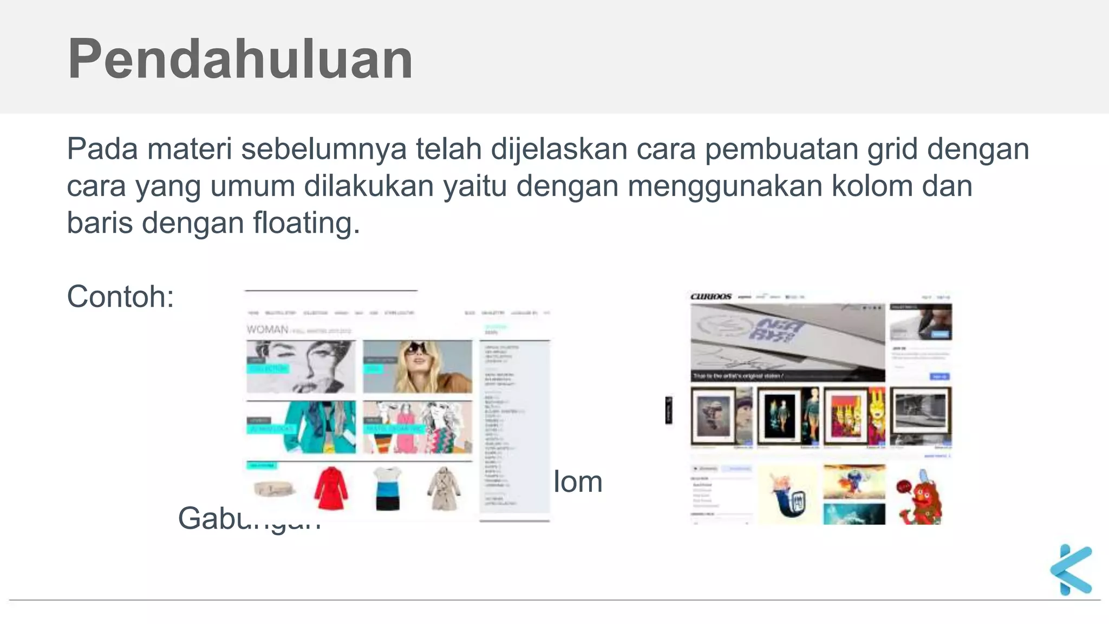
Task: Open the sketched woman face banner
Action: click(301, 367)
